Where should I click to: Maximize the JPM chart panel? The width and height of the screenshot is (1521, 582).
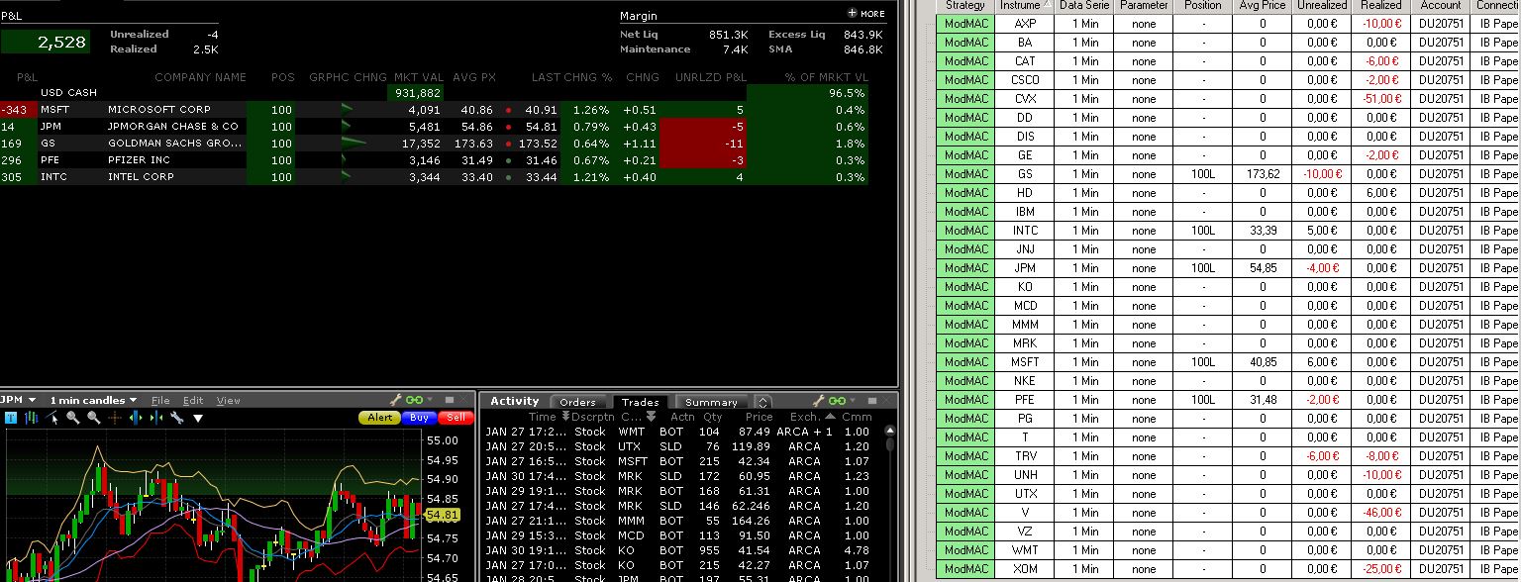click(x=450, y=400)
